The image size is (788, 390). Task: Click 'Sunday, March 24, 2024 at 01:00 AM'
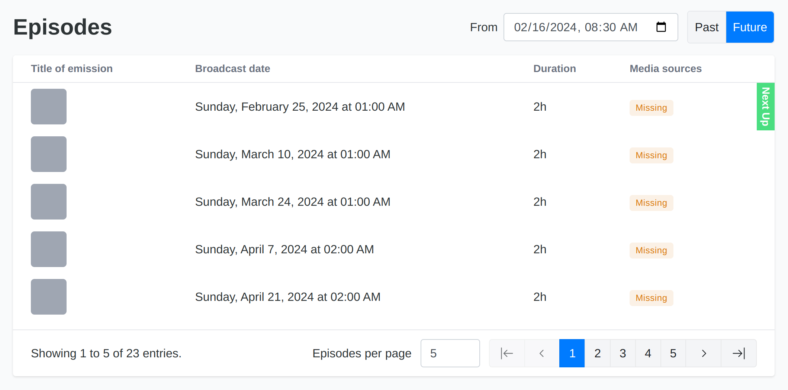coord(293,202)
